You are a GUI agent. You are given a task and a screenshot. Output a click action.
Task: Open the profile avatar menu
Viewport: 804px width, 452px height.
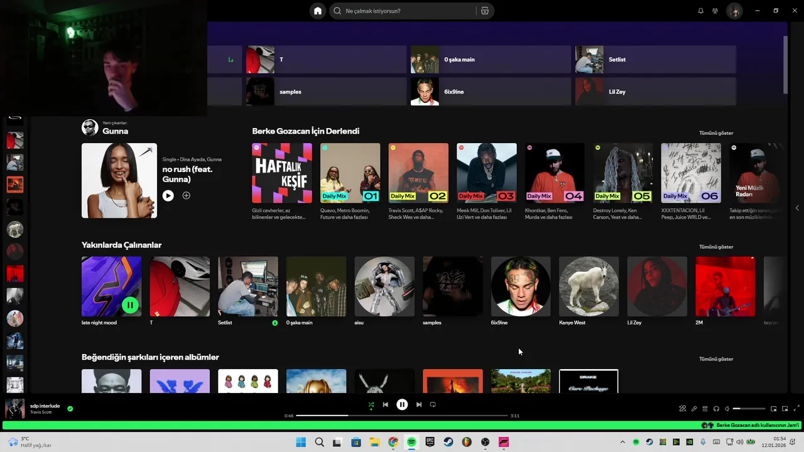(x=734, y=11)
